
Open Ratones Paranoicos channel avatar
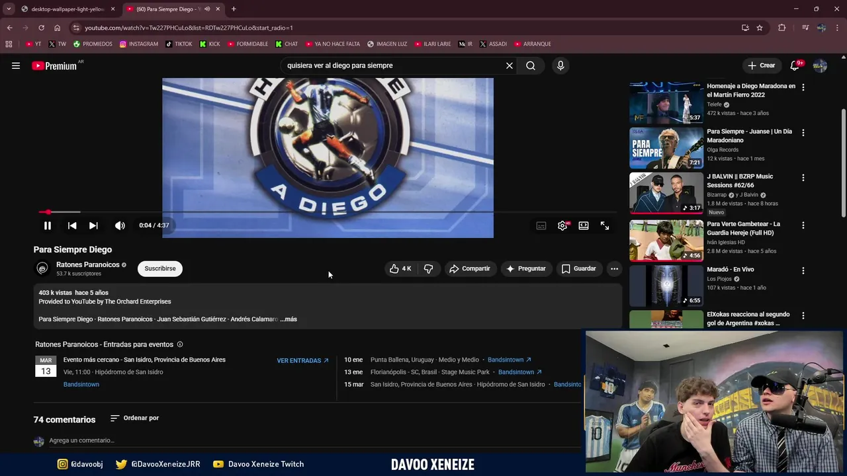(42, 268)
